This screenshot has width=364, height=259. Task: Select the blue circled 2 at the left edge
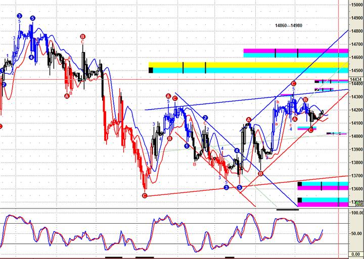pos(4,84)
